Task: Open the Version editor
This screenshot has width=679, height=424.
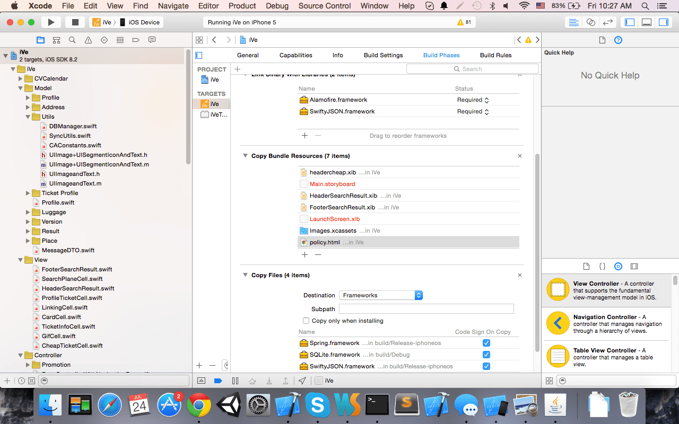Action: (608, 22)
